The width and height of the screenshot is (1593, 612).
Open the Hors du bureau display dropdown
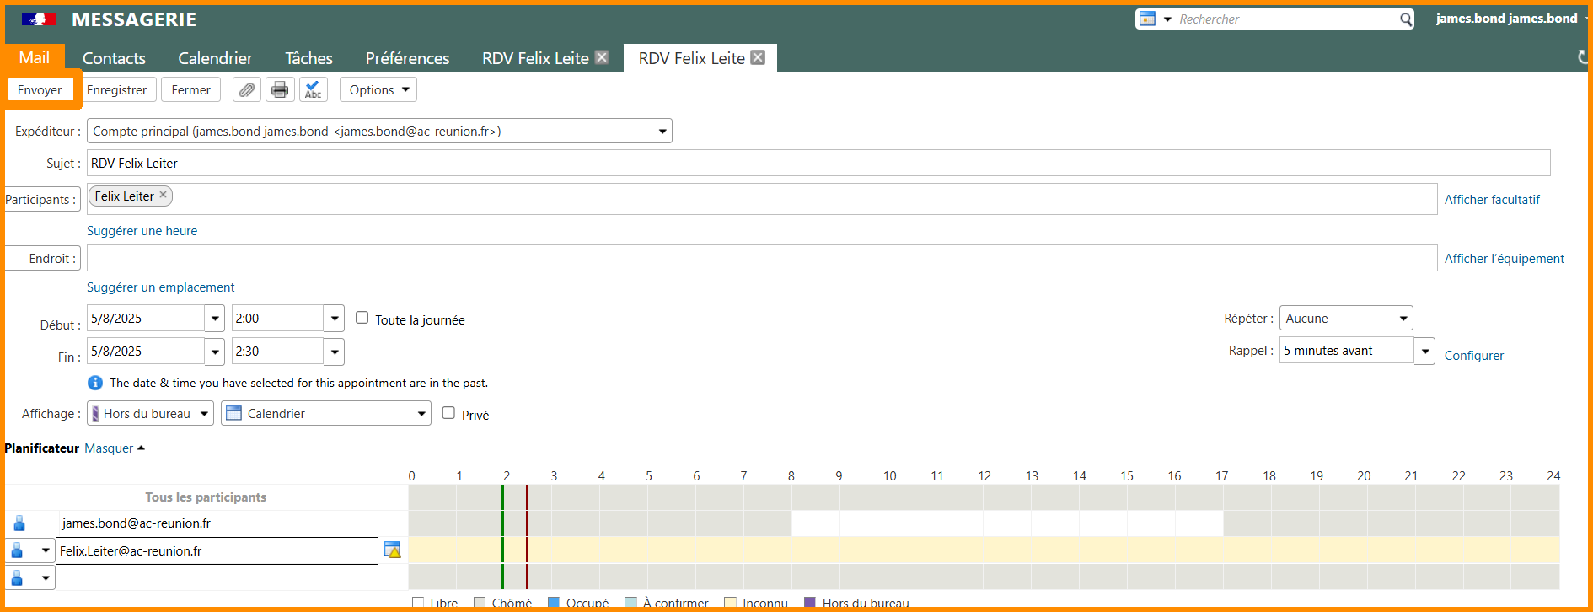150,414
